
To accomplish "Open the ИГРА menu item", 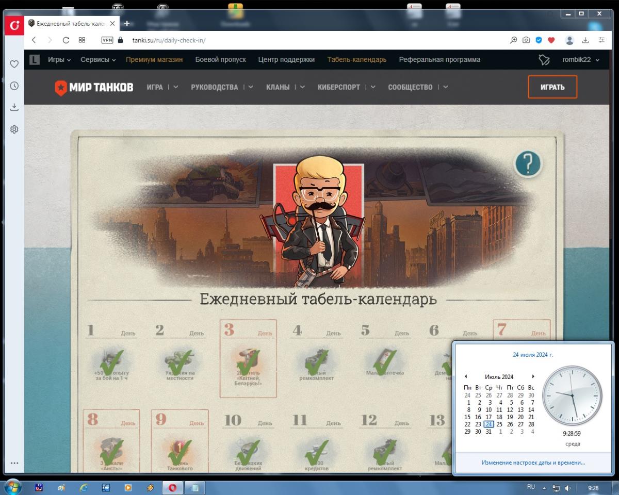I will pos(155,87).
